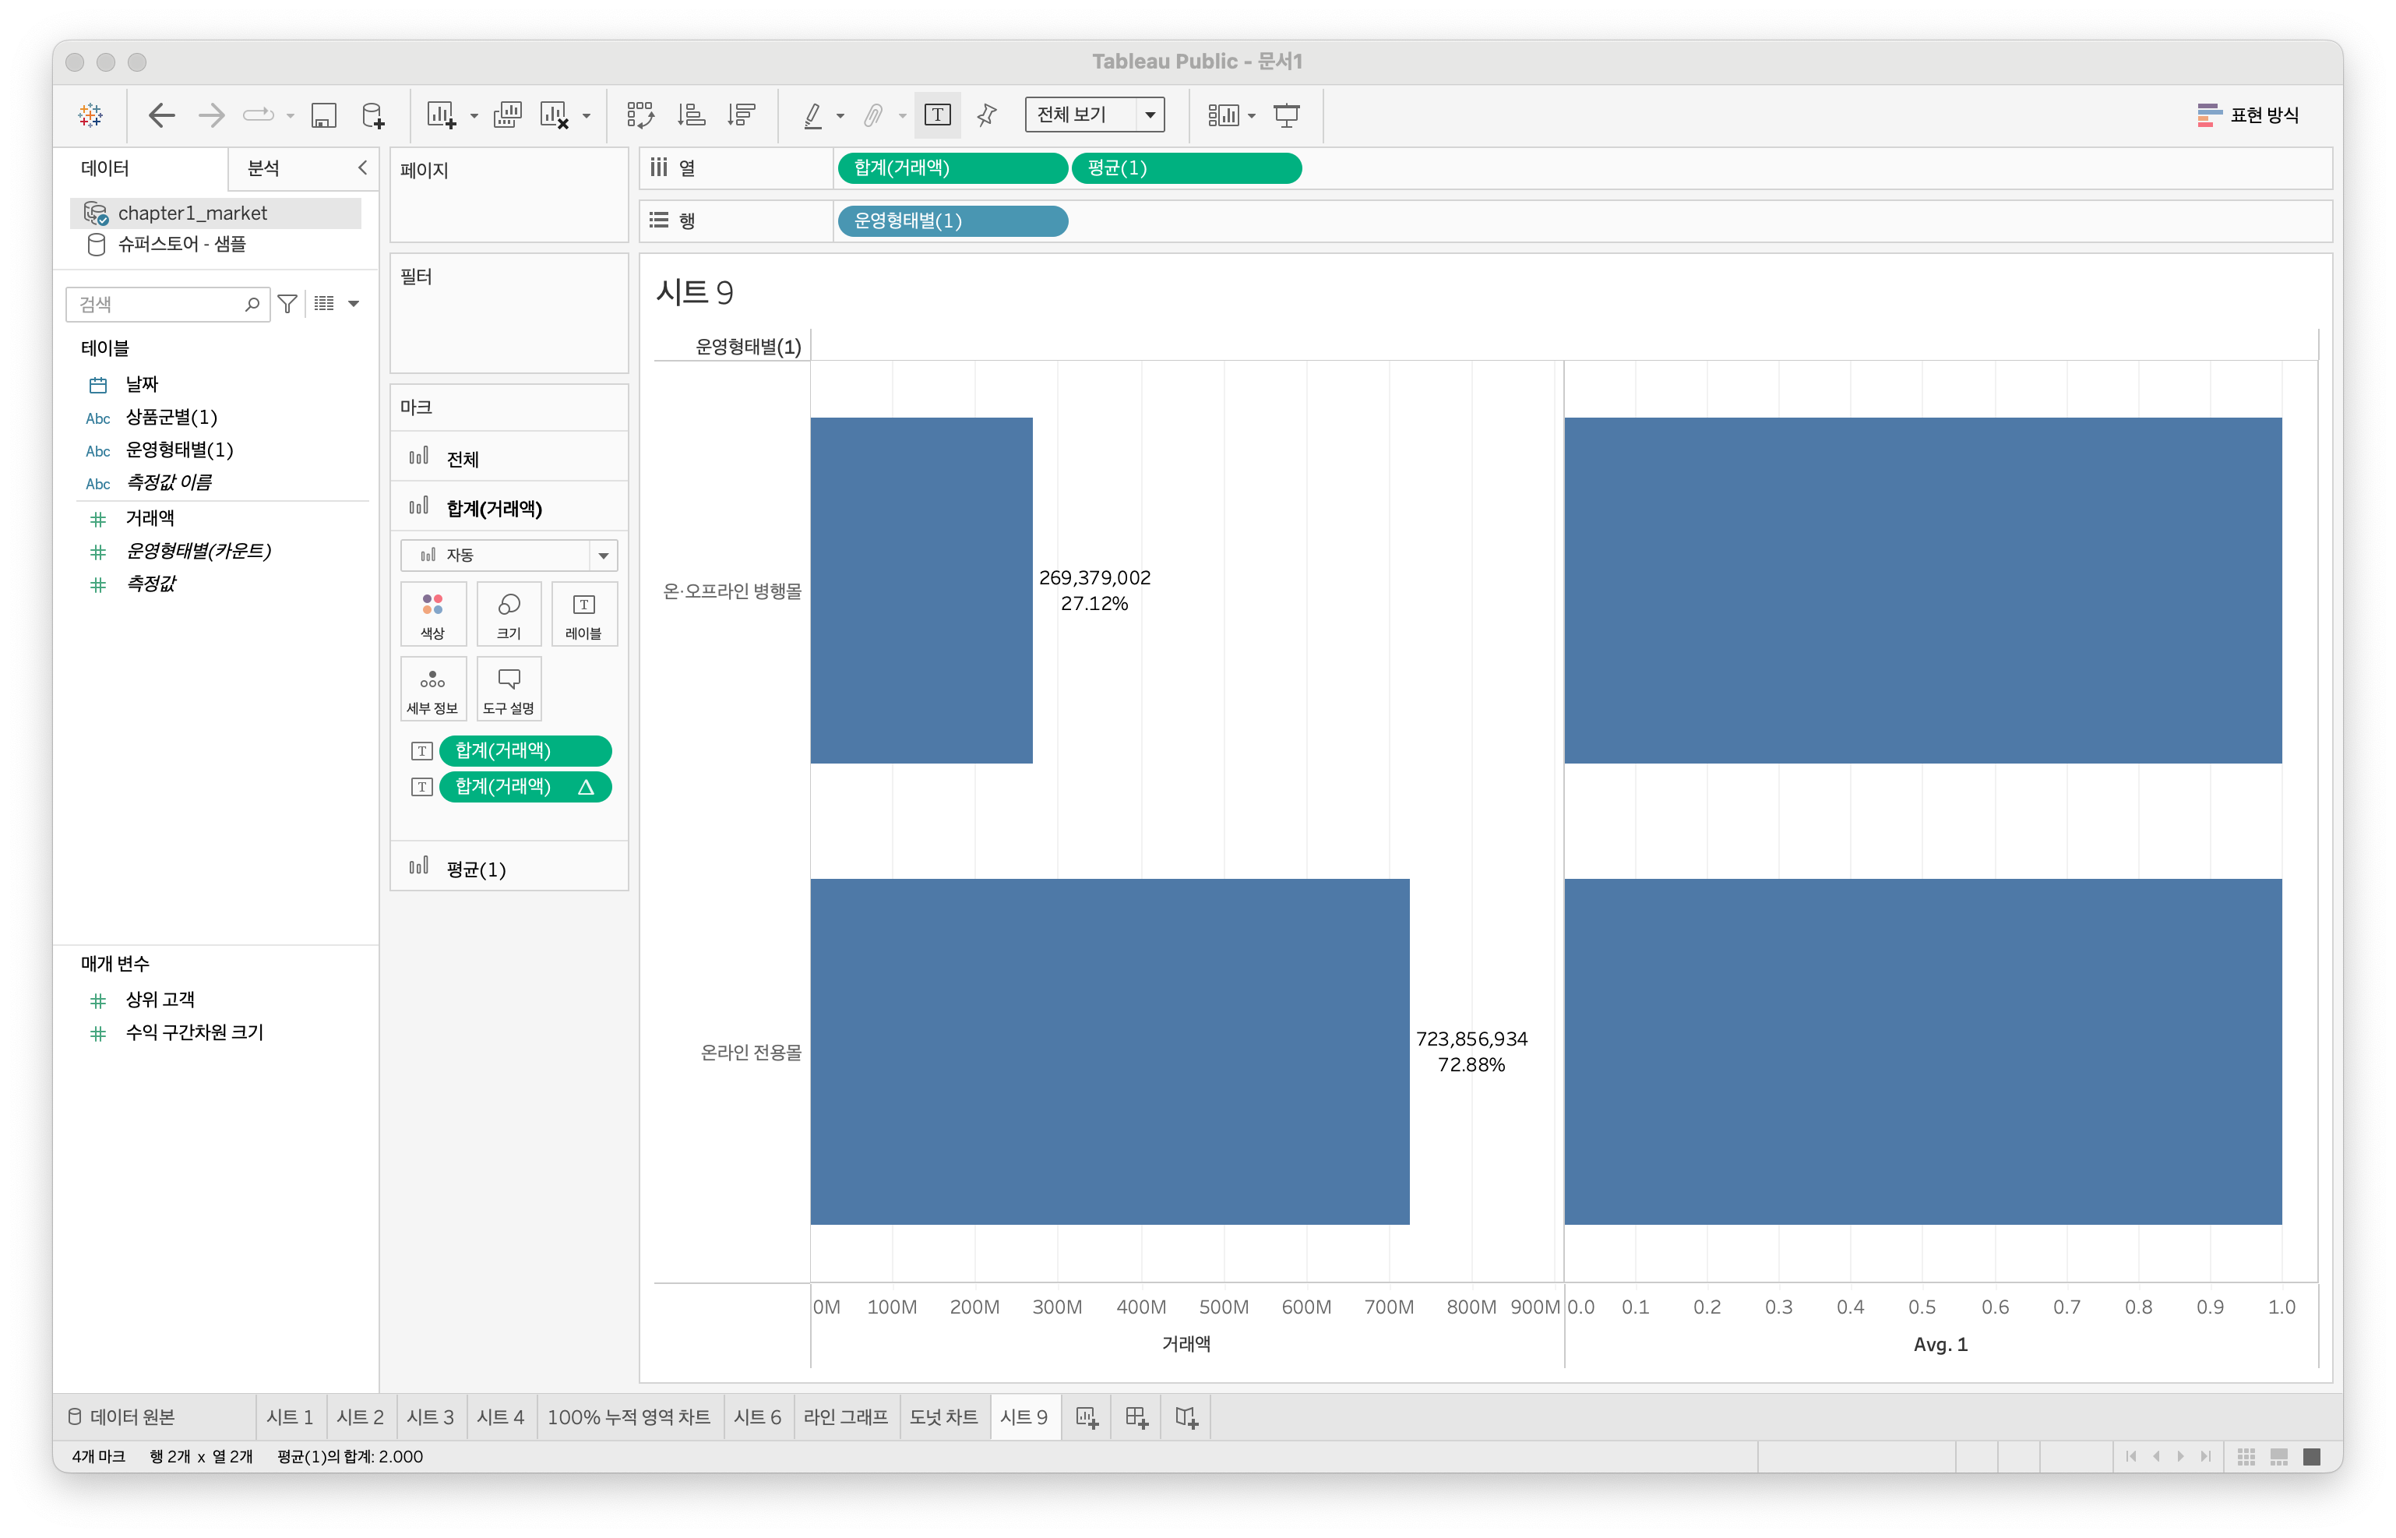This screenshot has width=2396, height=1538.
Task: Click the Tableau logo start page icon
Action: [91, 115]
